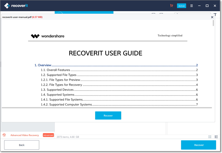The image size is (222, 153).
Task: Close the PDF preview dialog
Action: tap(212, 17)
